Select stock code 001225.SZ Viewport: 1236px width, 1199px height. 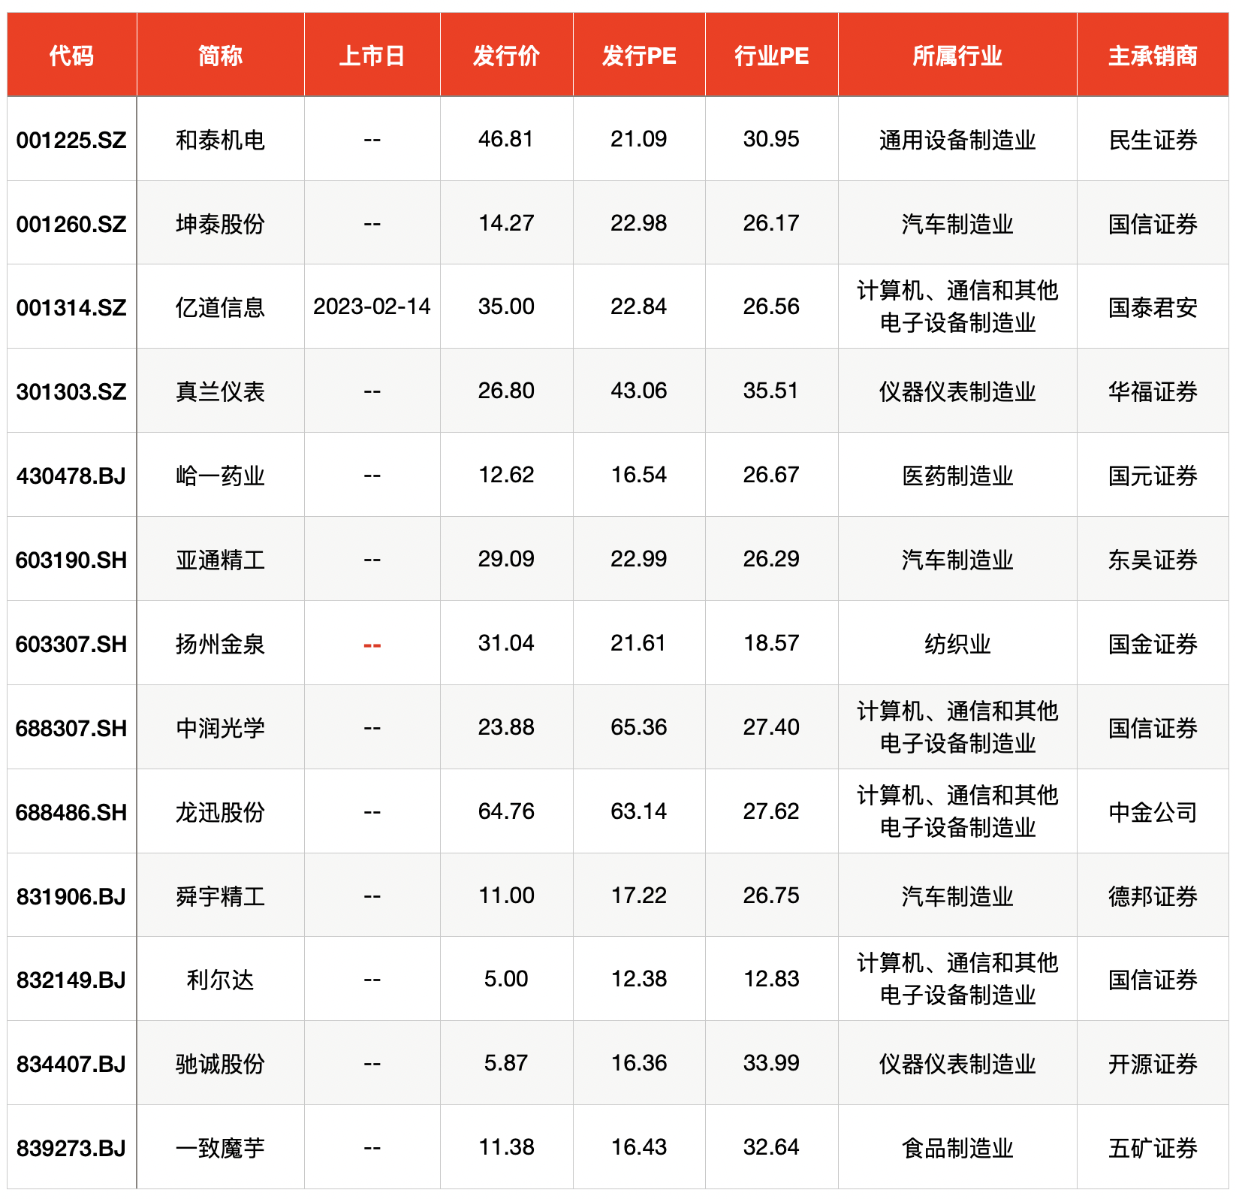[71, 140]
